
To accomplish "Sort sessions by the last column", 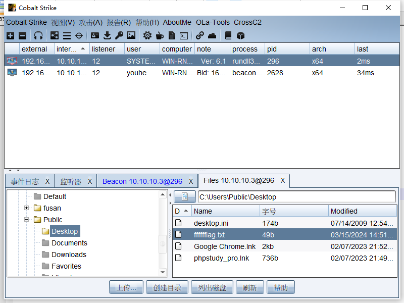I will click(x=377, y=49).
